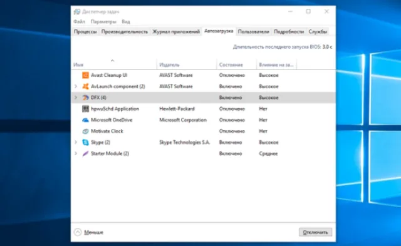Close the Task Manager window
This screenshot has height=246, width=401.
[x=326, y=11]
